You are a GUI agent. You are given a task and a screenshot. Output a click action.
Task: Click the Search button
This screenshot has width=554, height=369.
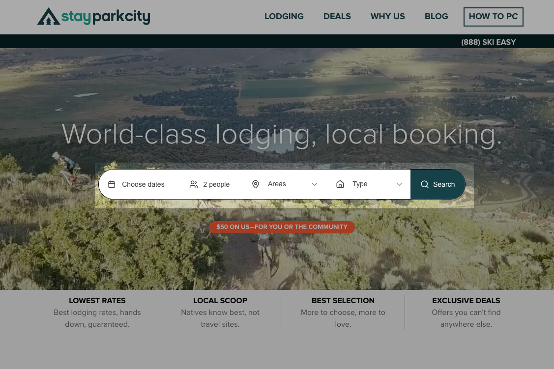(x=438, y=184)
